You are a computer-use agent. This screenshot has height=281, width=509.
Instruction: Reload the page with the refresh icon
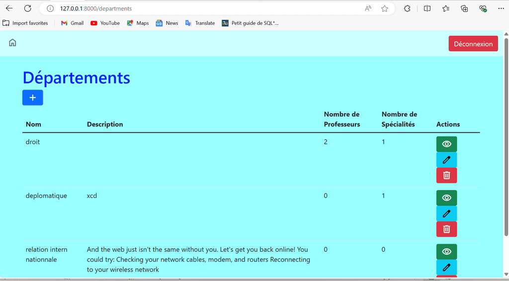click(x=28, y=8)
